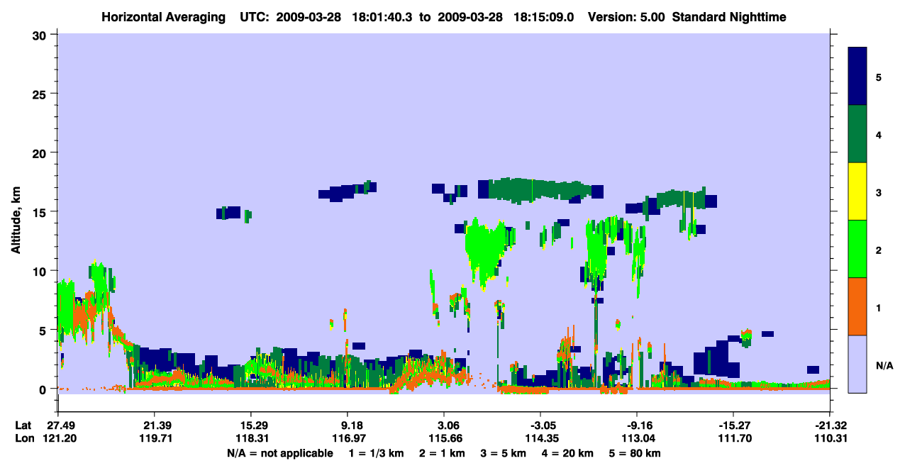This screenshot has width=922, height=473.
Task: Click the y-axis tick label '30'
Action: (x=41, y=35)
